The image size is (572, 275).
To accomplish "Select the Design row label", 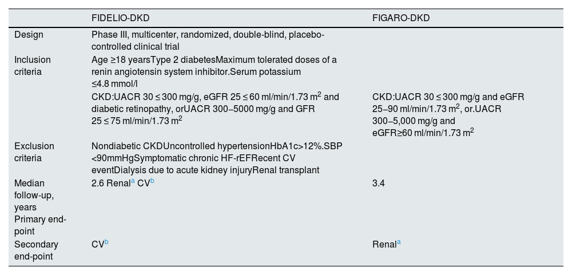I will point(29,35).
